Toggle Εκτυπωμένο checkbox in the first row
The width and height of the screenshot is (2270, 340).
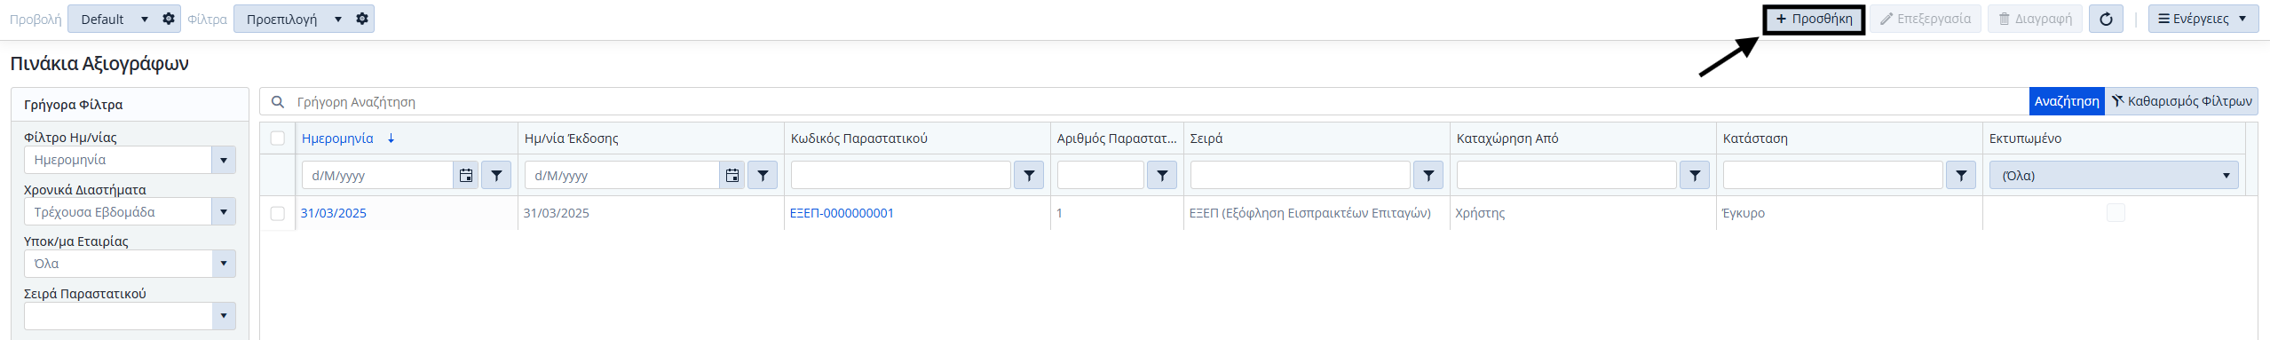coord(2116,212)
